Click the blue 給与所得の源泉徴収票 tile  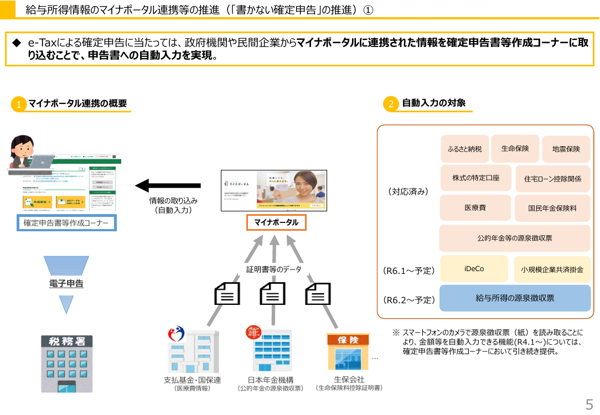(x=515, y=298)
